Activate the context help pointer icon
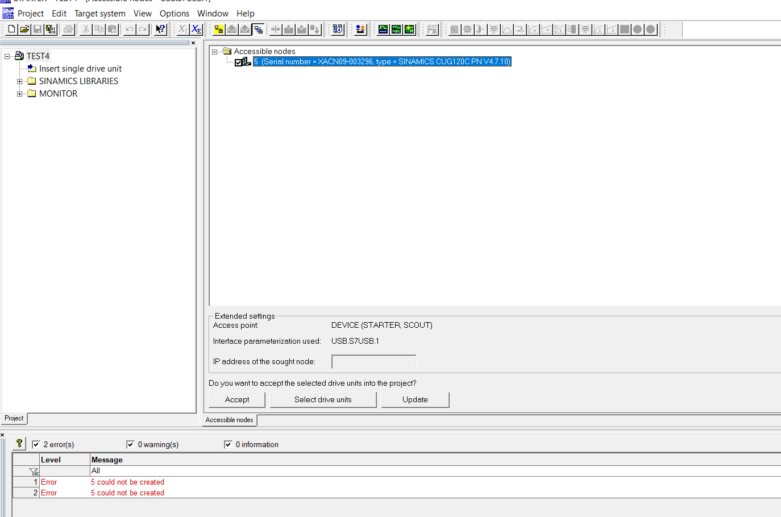This screenshot has width=781, height=517. point(161,29)
